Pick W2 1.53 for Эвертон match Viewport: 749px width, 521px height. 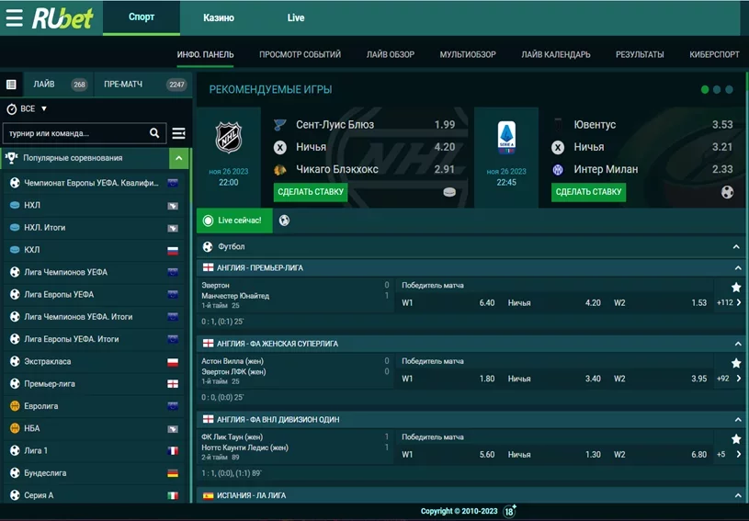pyautogui.click(x=660, y=302)
